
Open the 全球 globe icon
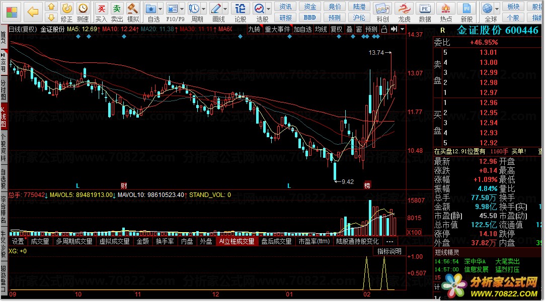488,9
